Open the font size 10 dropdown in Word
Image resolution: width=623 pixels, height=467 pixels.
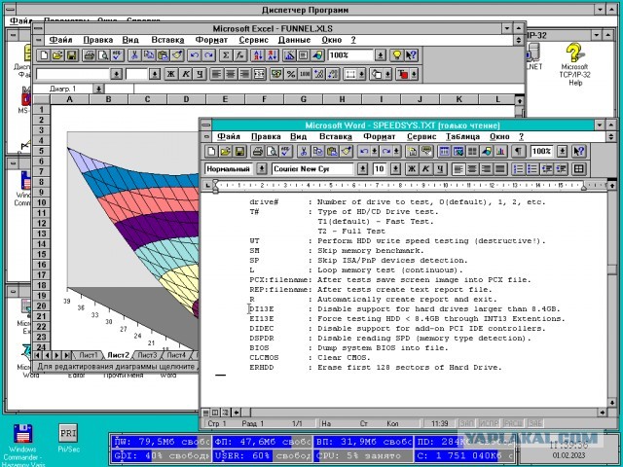pyautogui.click(x=395, y=169)
